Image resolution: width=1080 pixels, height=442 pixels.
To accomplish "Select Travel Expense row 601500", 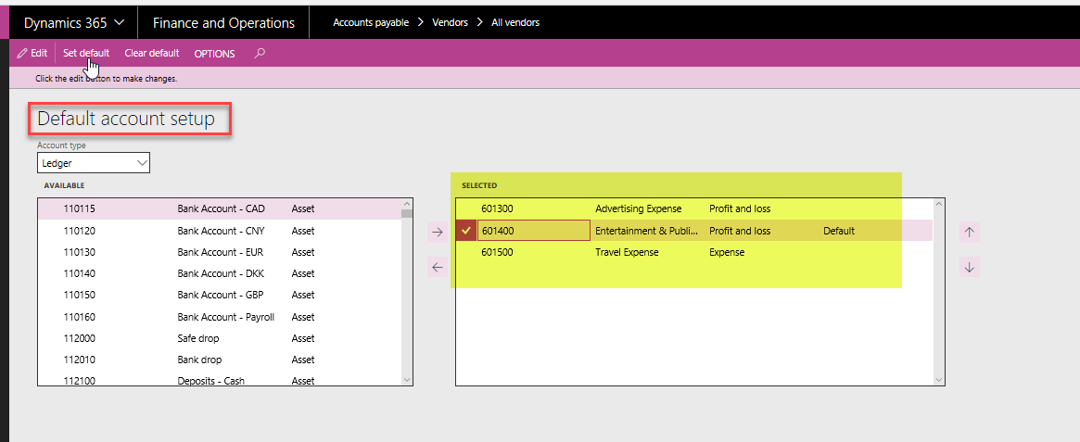I will click(x=627, y=252).
